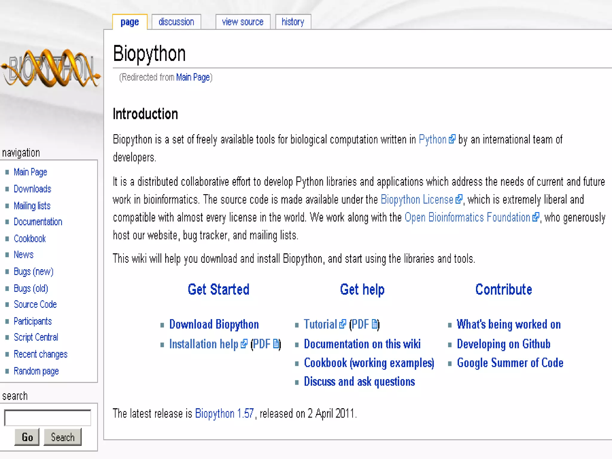
Task: Open the Cookbook (working examples) link
Action: point(369,363)
